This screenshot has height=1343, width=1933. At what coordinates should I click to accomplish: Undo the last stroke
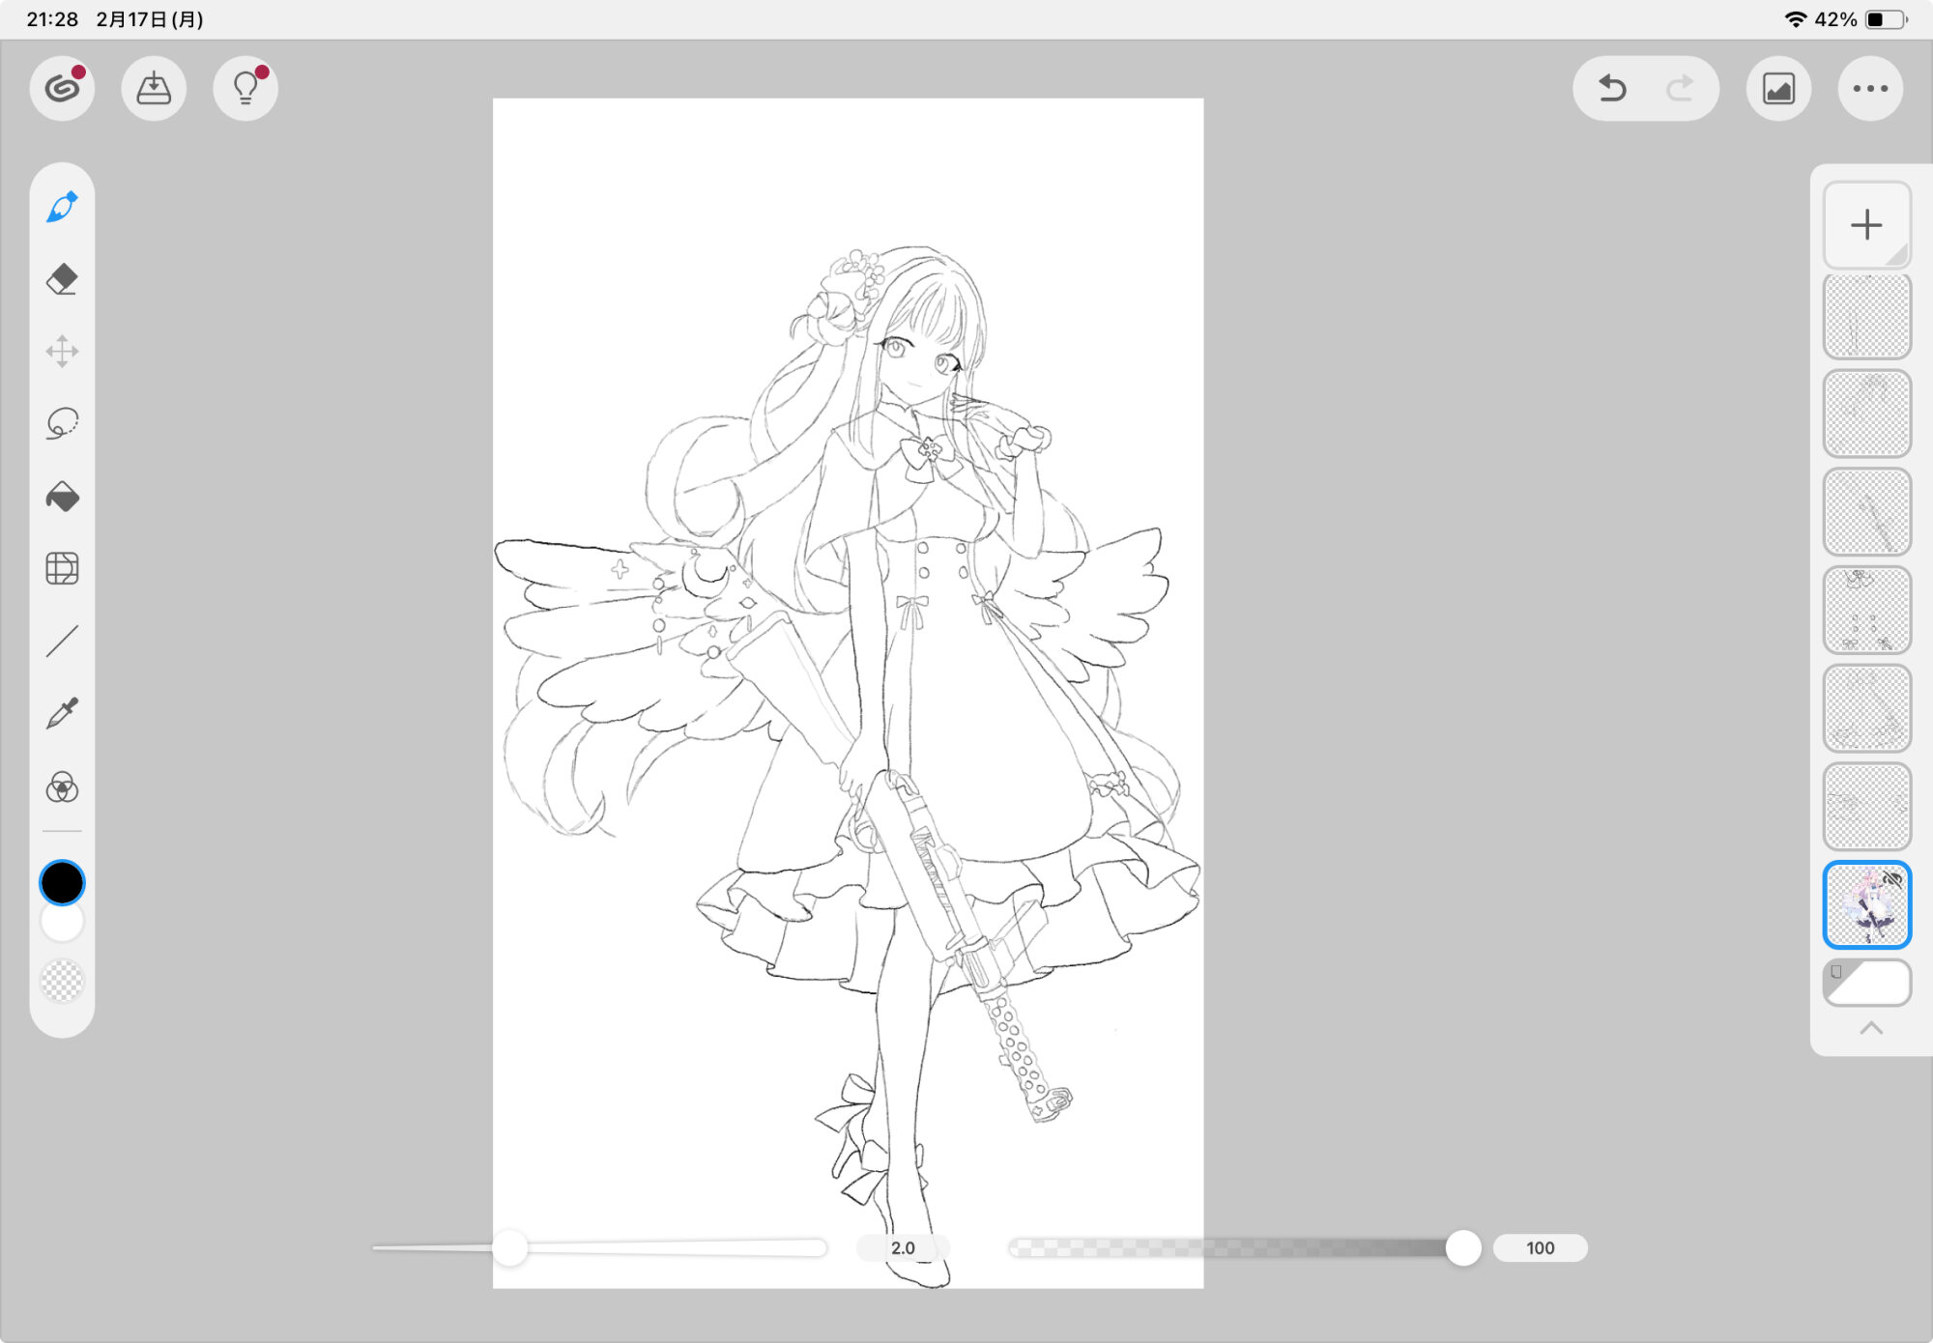(1611, 89)
